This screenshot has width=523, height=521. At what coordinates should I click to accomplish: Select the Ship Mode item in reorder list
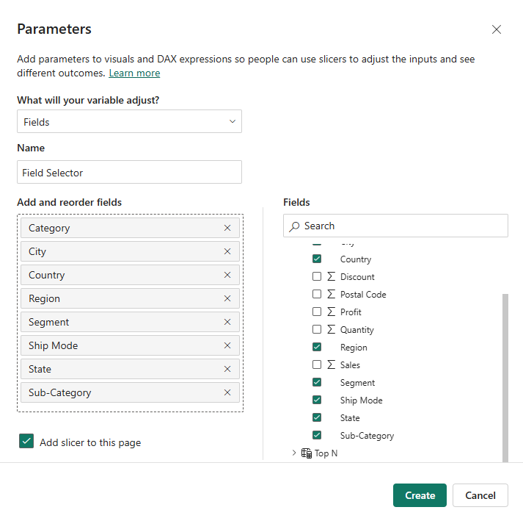130,345
